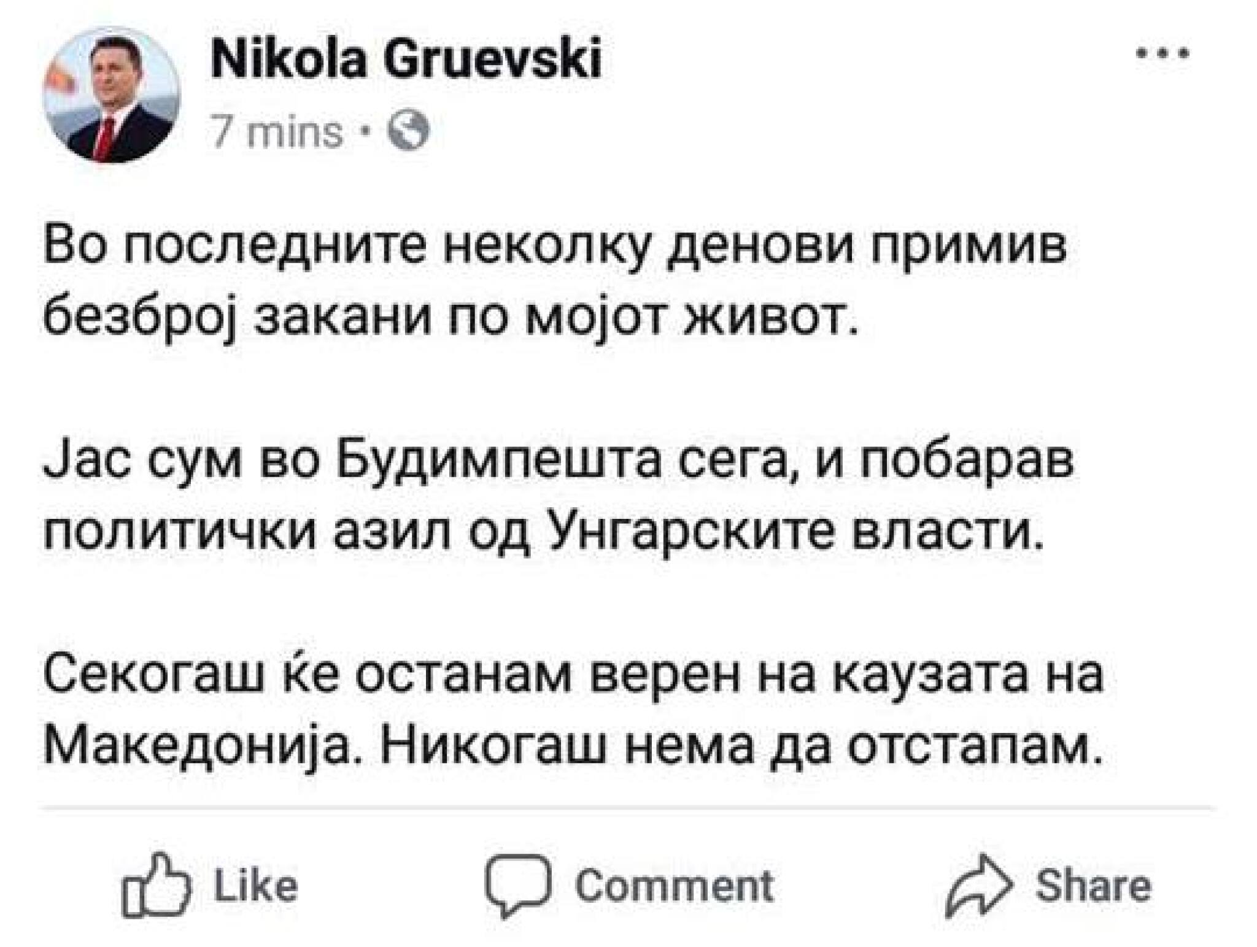Image resolution: width=1257 pixels, height=947 pixels.
Task: Click the divider line above the Like row
Action: click(626, 808)
